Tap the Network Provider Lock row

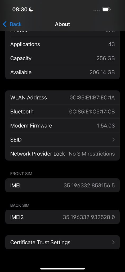(63, 154)
